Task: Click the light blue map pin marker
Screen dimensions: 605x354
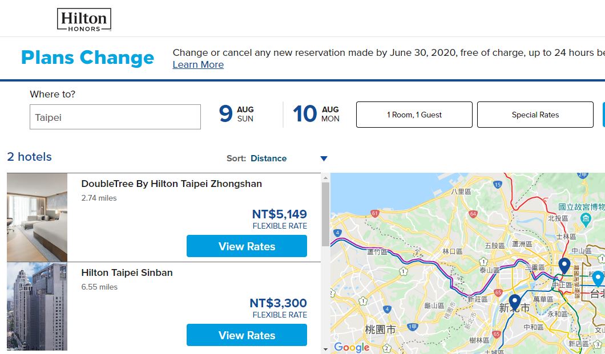Action: (598, 279)
